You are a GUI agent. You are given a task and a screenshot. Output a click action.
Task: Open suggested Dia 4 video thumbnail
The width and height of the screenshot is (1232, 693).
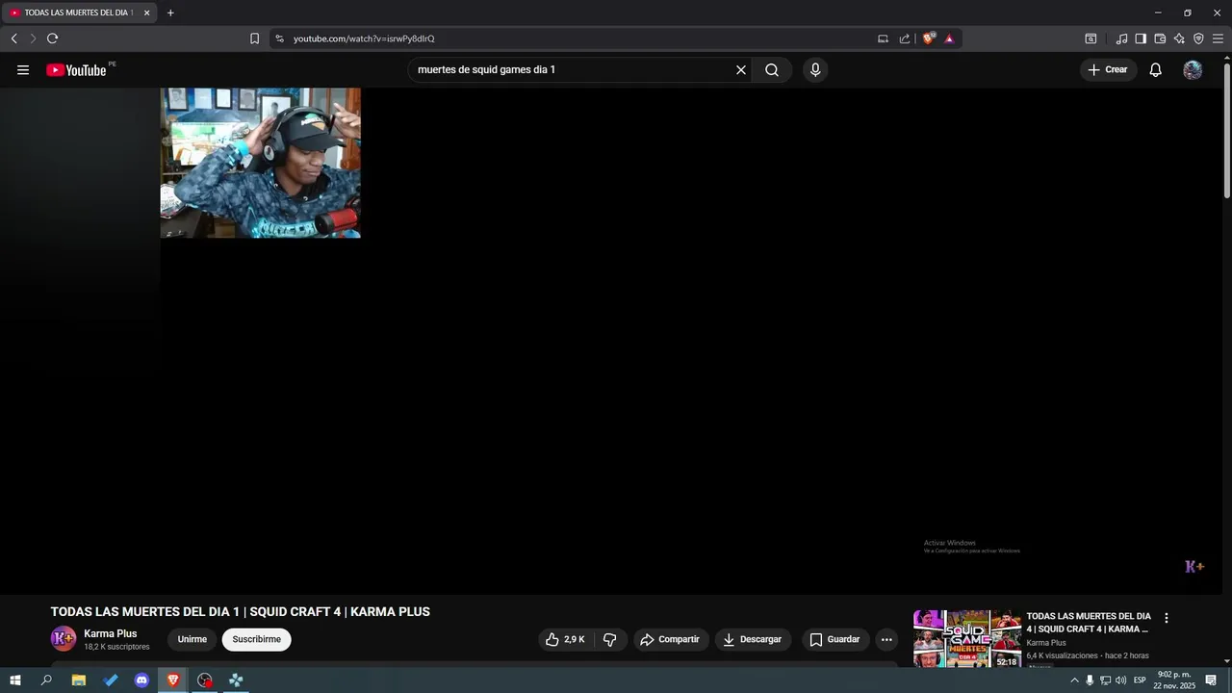click(967, 639)
